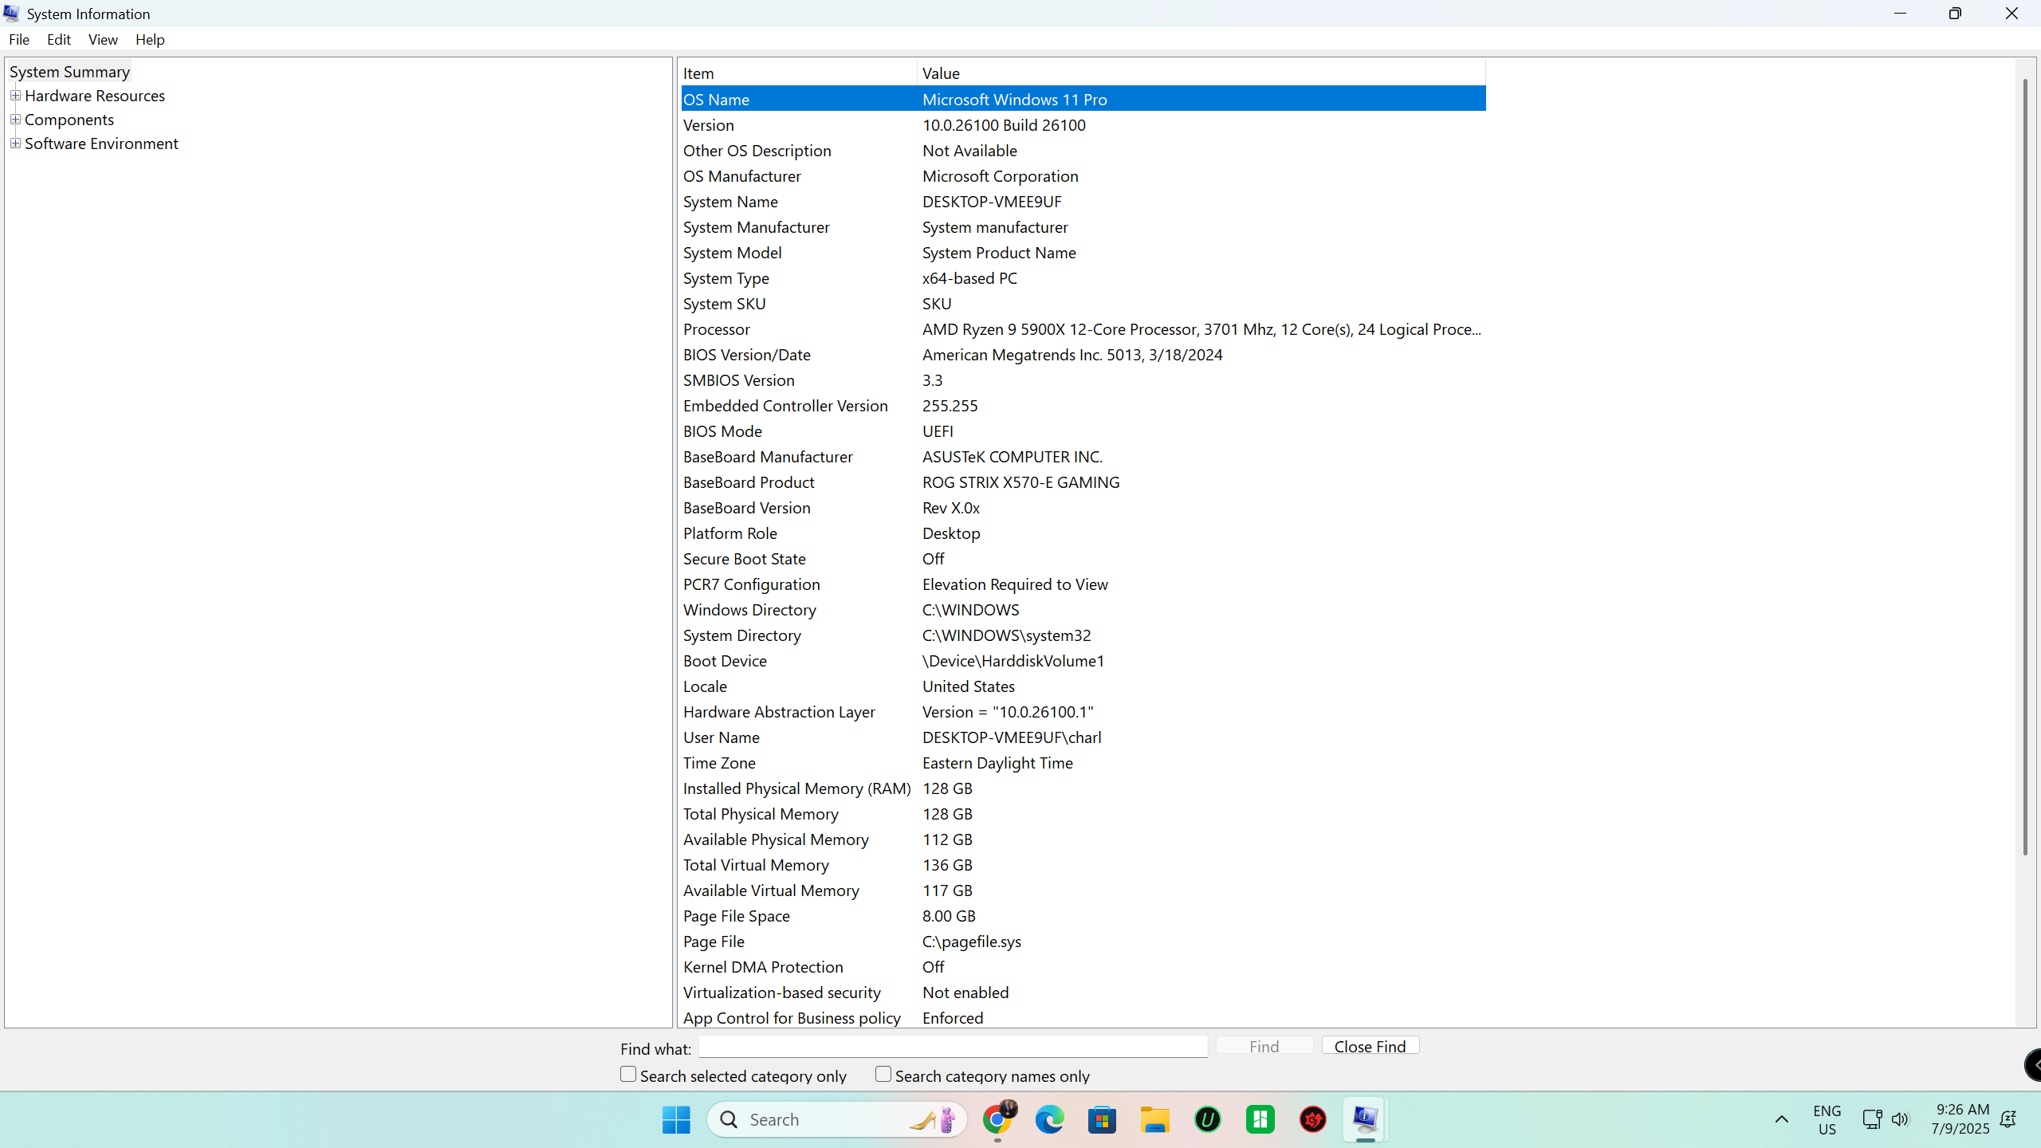The width and height of the screenshot is (2041, 1148).
Task: Open the volume speaker tray icon
Action: 1900,1119
